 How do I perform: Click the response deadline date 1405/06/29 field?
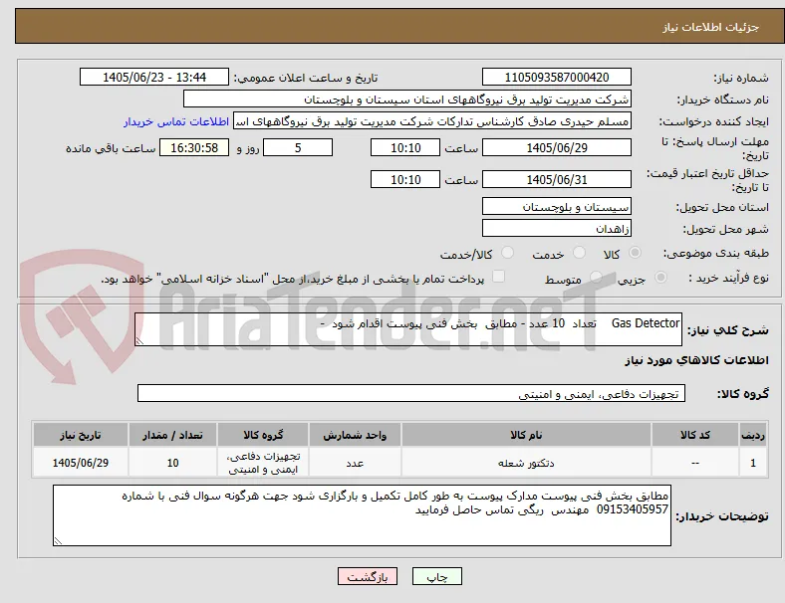557,147
